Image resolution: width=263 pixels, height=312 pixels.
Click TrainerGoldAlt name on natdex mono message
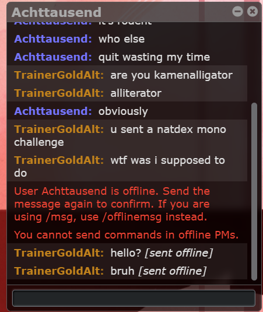click(59, 129)
